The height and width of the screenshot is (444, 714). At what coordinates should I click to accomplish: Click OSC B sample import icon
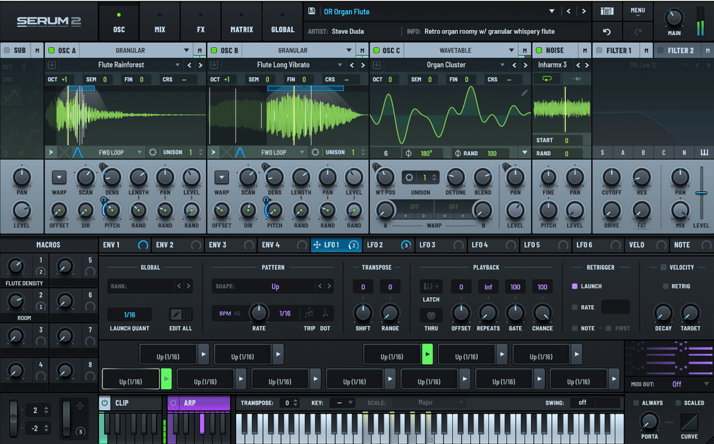pyautogui.click(x=214, y=65)
